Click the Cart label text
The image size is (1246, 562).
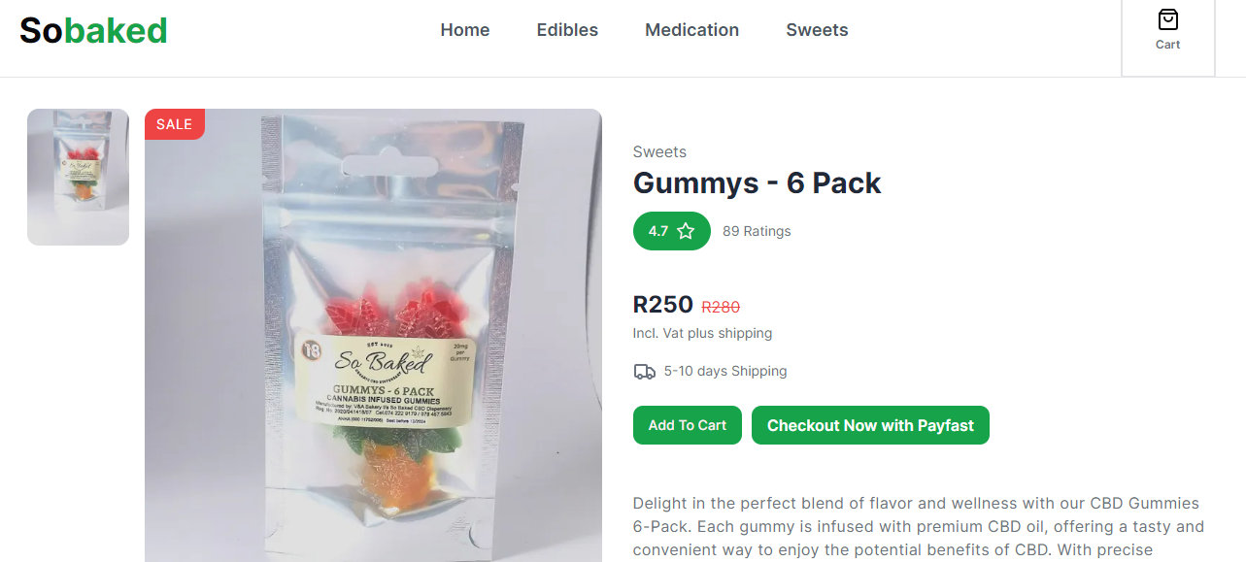[1168, 45]
